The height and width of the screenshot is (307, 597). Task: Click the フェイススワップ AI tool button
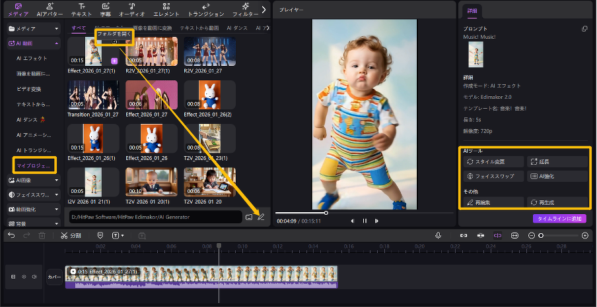[x=493, y=177]
